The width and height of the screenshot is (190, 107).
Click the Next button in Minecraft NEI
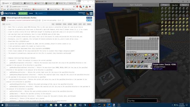tap(184, 5)
